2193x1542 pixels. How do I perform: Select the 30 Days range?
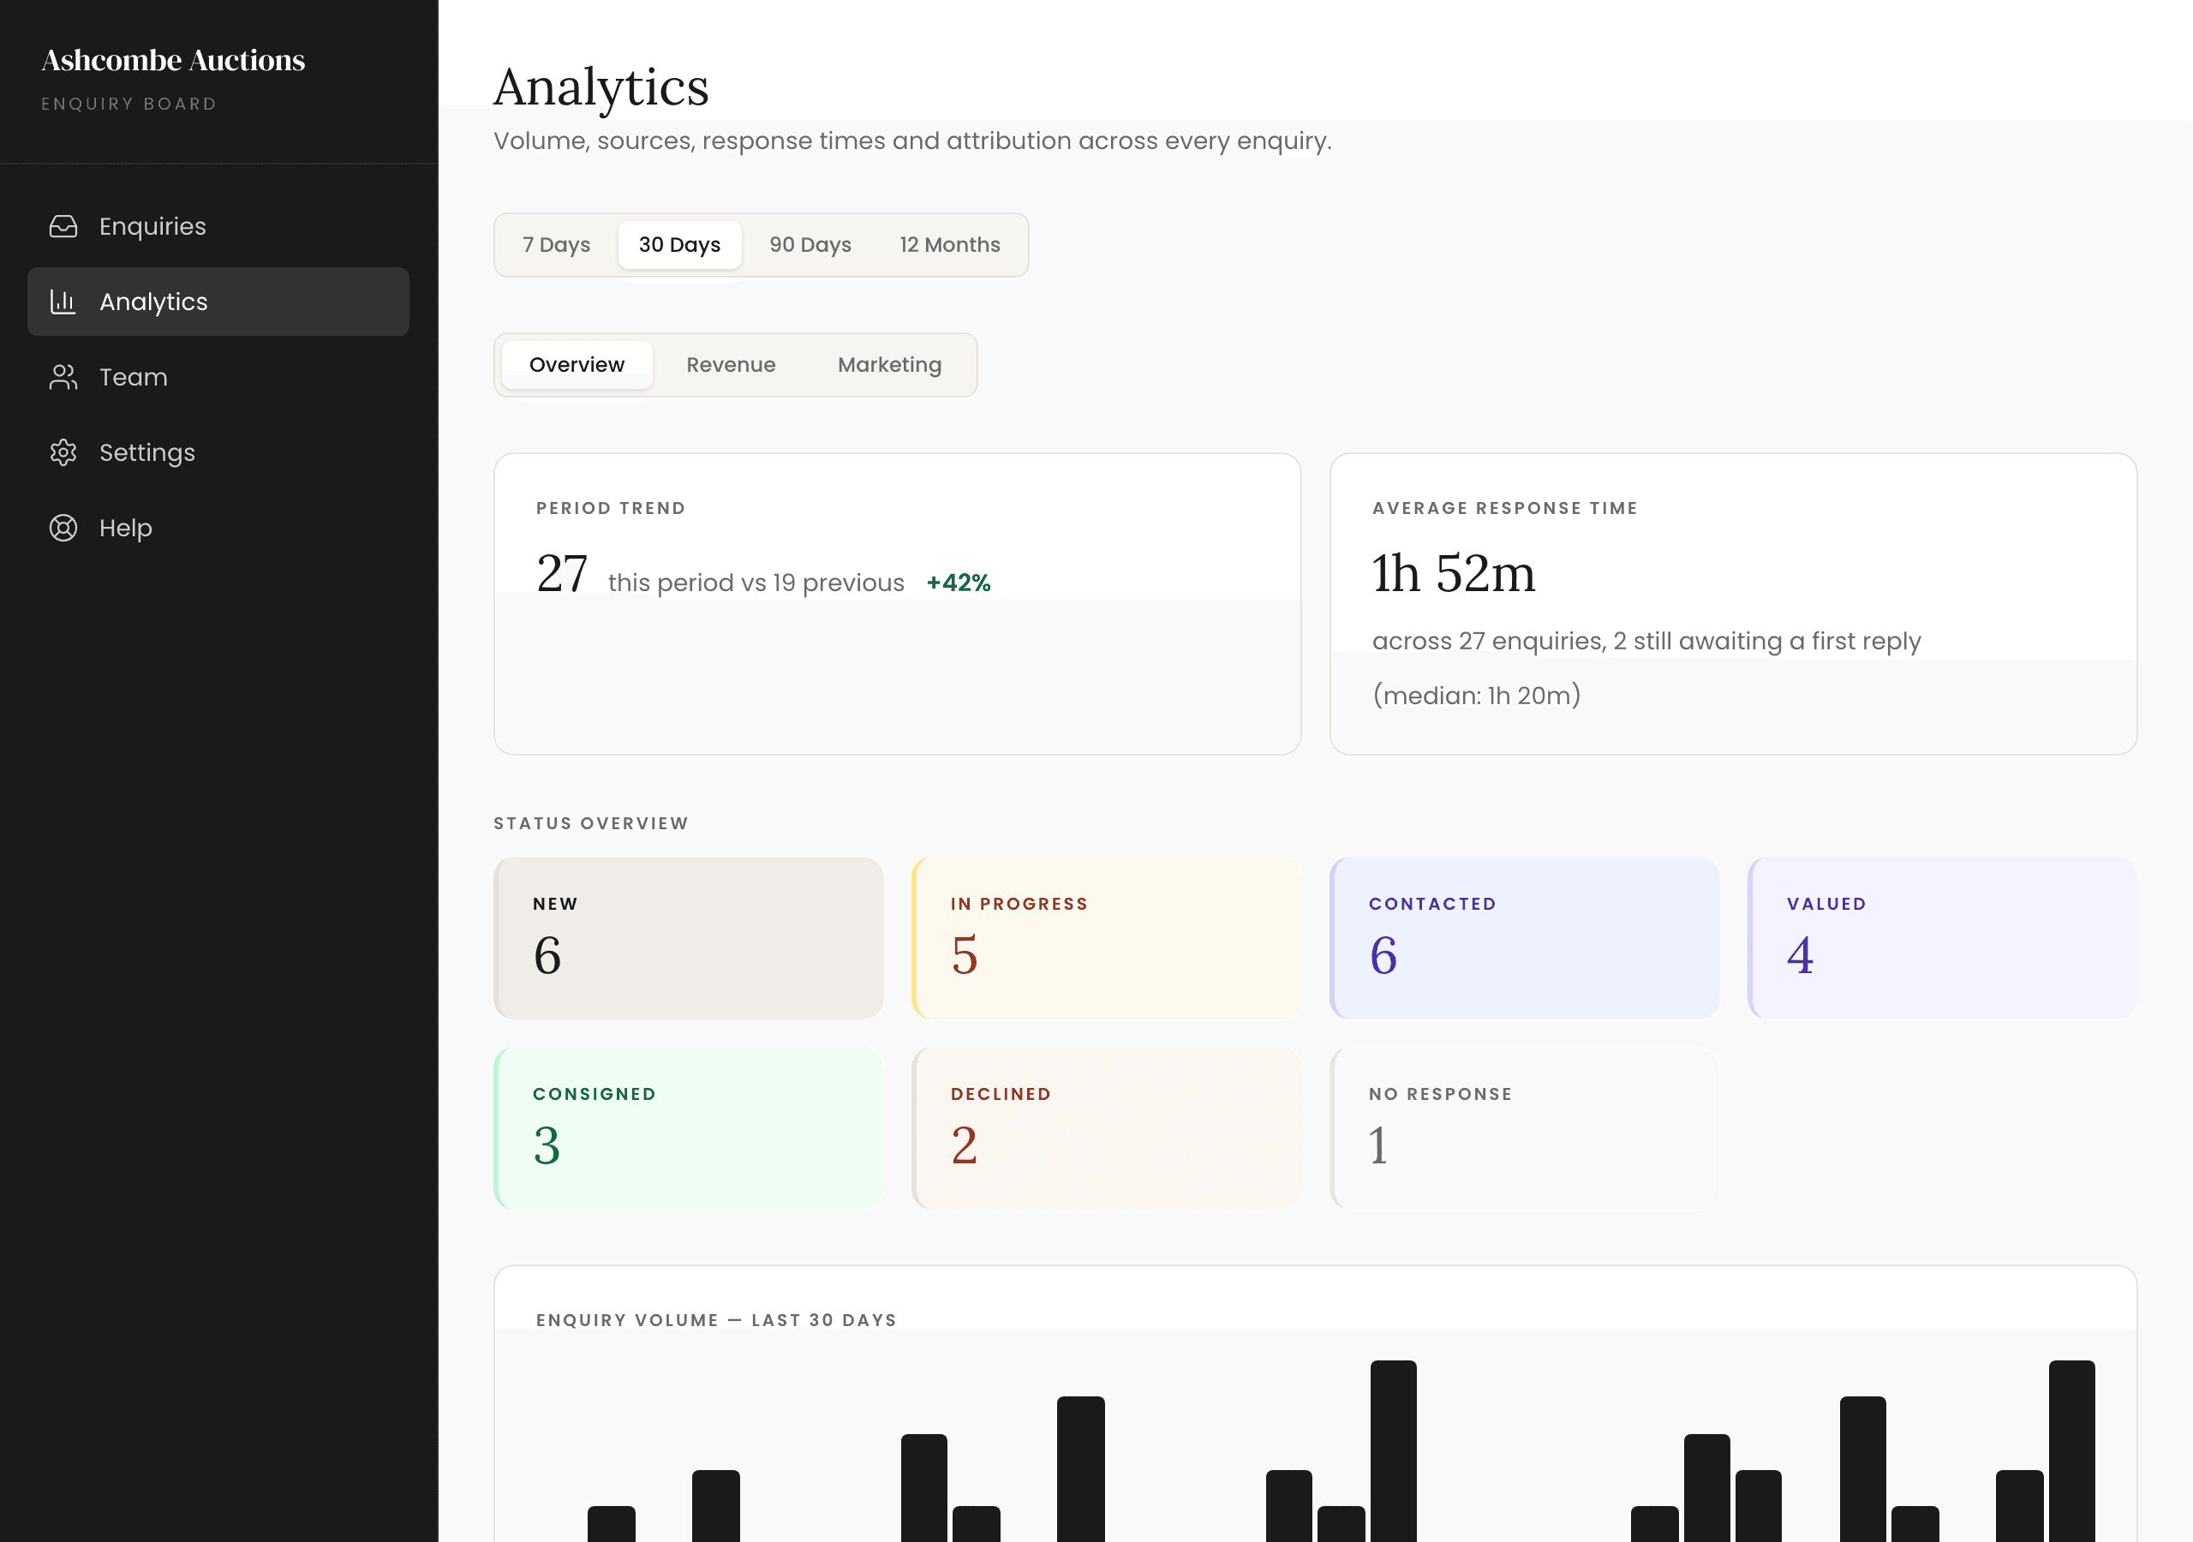(680, 245)
